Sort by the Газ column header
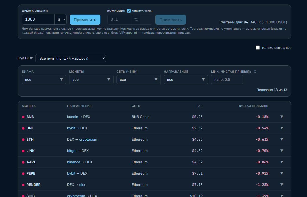This screenshot has width=307, height=197. pos(200,106)
